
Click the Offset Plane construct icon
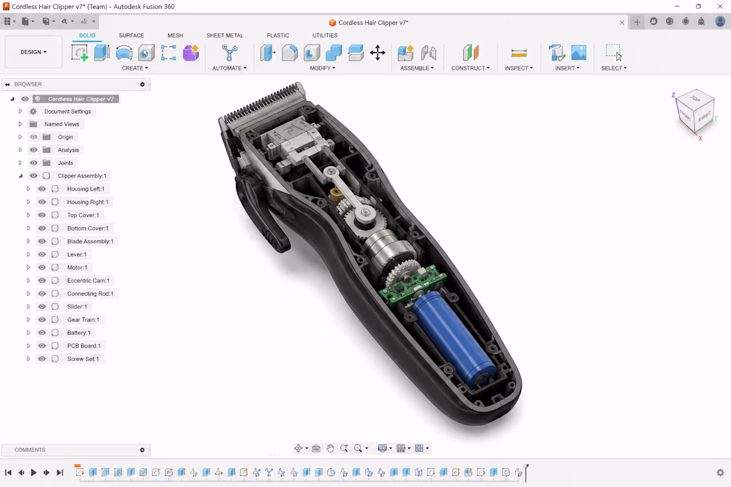[470, 52]
